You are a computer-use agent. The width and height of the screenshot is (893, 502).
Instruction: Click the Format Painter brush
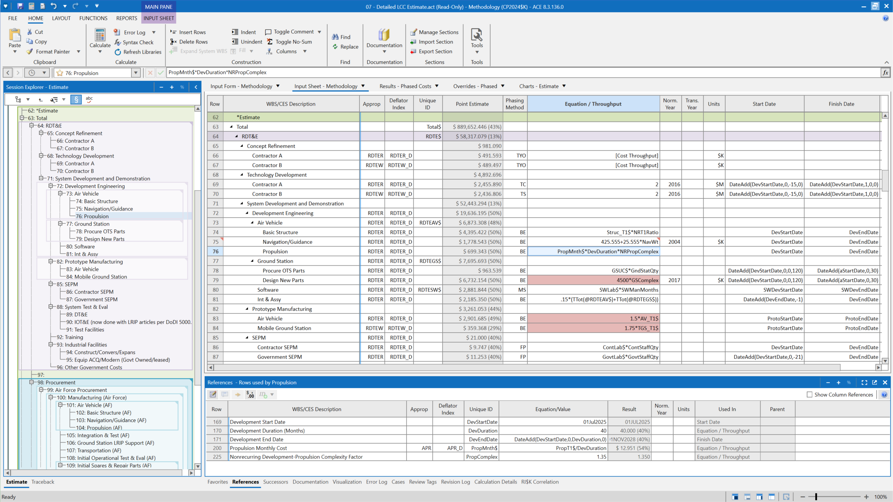(x=30, y=52)
